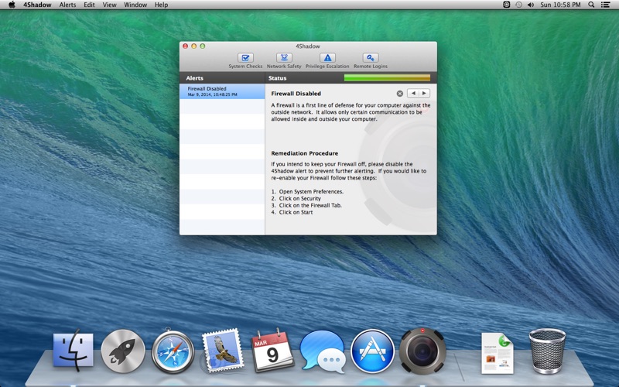The image size is (619, 387).
Task: Open the Help menu
Action: [x=161, y=5]
